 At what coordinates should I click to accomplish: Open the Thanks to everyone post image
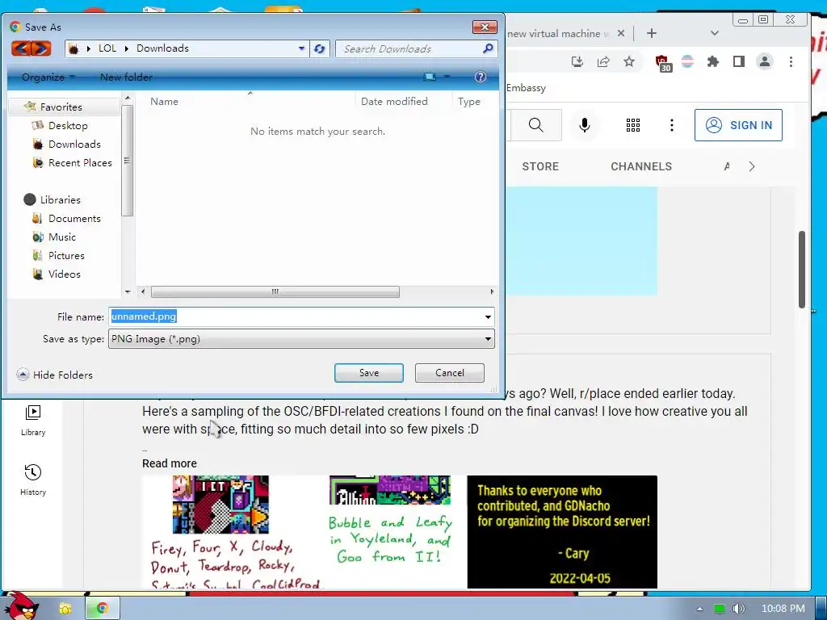(562, 532)
